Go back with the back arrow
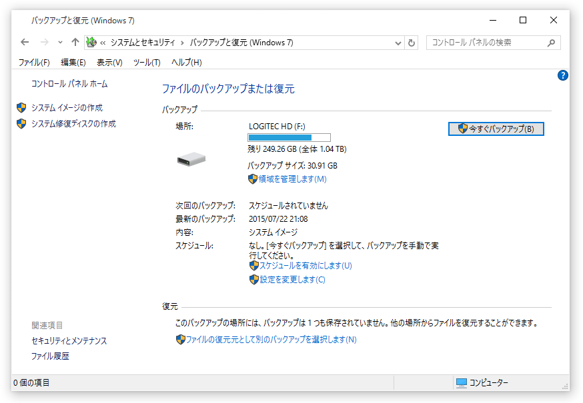The height and width of the screenshot is (403, 583). 25,43
